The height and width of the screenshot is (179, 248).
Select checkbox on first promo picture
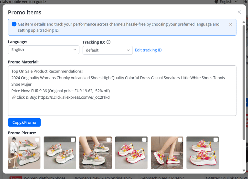click(37, 140)
